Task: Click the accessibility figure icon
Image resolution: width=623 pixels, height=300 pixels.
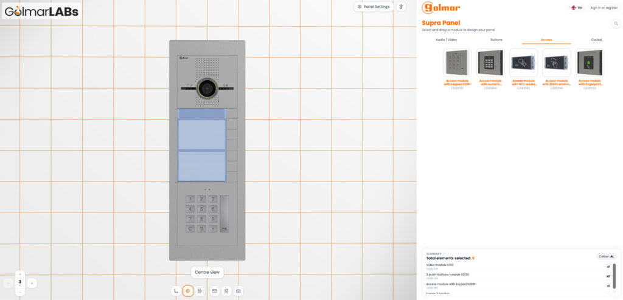Action: [402, 7]
